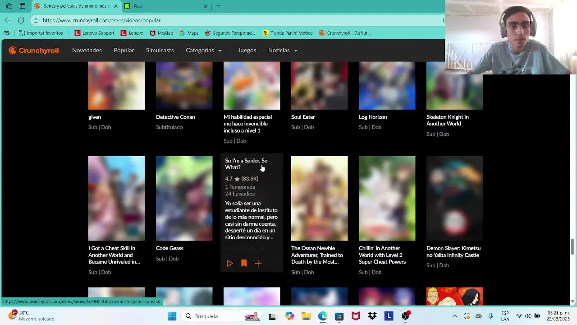The height and width of the screenshot is (325, 577).
Task: Close the Crunchyroll tab
Action: click(116, 6)
